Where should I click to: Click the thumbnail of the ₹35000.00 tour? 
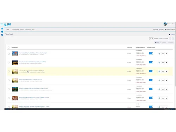(x=15, y=89)
